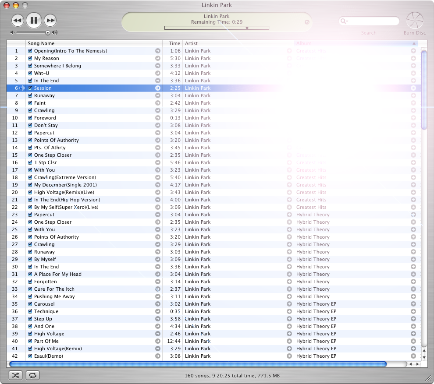Image resolution: width=434 pixels, height=384 pixels.
Task: Click the horizontal scroll left arrow
Action: pyautogui.click(x=411, y=364)
